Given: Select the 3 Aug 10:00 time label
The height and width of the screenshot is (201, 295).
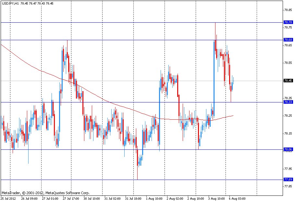Looking at the screenshot, I should pyautogui.click(x=216, y=198).
